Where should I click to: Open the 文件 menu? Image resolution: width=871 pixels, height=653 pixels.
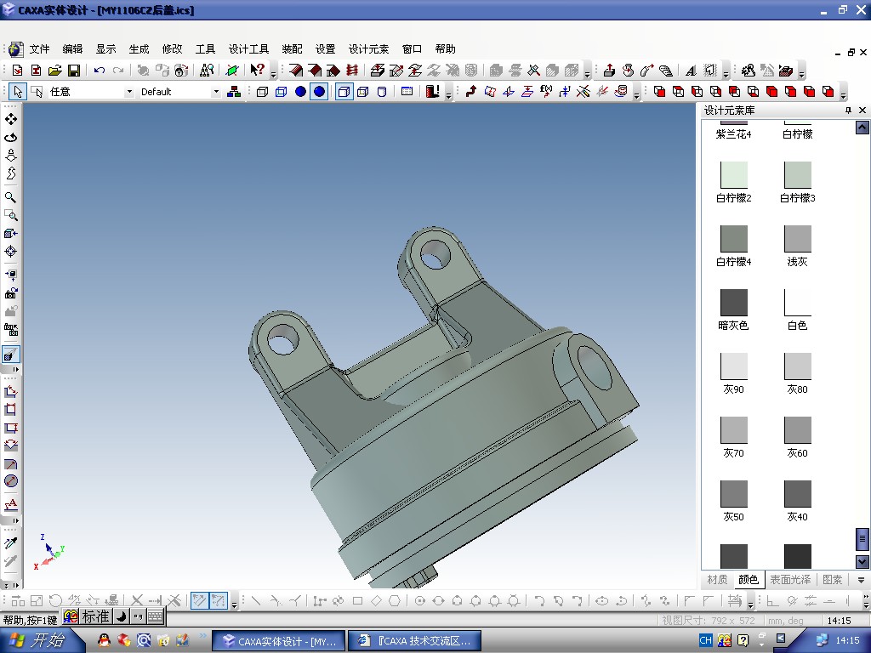39,49
